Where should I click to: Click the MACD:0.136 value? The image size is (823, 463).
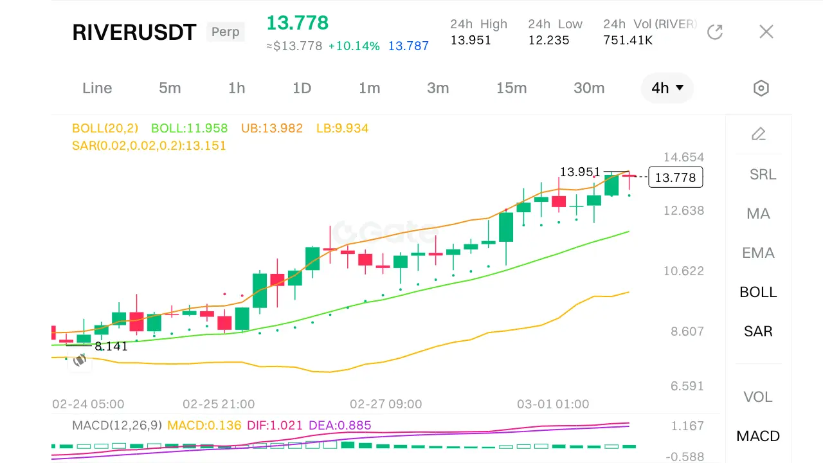click(204, 426)
